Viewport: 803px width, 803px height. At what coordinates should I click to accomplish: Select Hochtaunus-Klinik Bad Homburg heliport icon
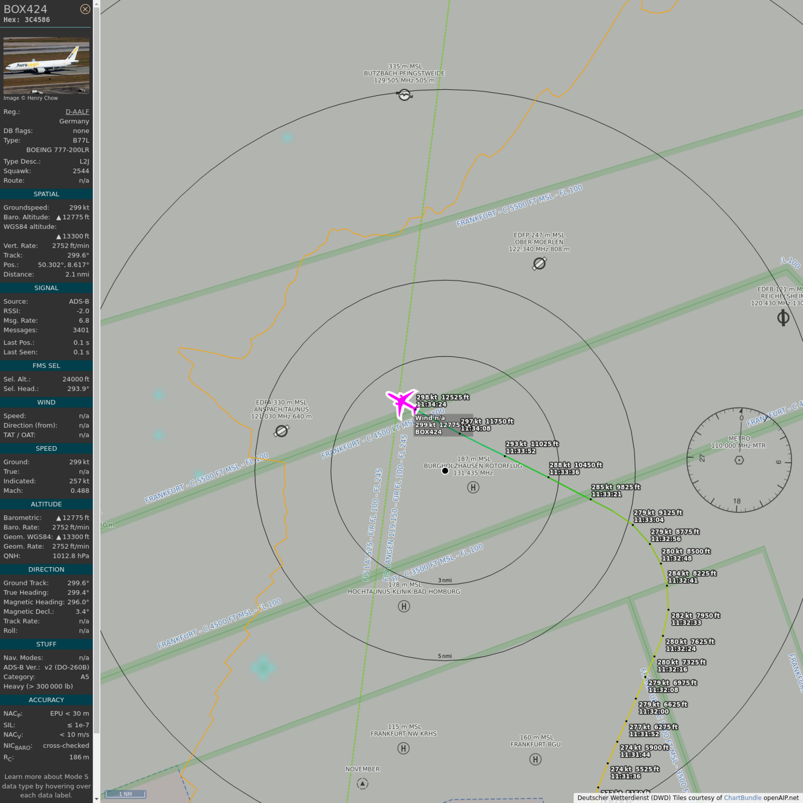pyautogui.click(x=404, y=606)
